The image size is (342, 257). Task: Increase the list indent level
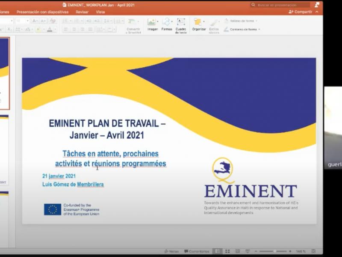pos(97,21)
